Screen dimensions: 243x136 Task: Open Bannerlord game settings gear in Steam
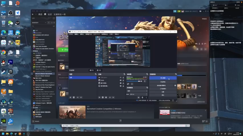(x=197, y=49)
